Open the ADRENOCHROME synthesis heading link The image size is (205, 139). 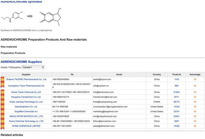[21, 2]
